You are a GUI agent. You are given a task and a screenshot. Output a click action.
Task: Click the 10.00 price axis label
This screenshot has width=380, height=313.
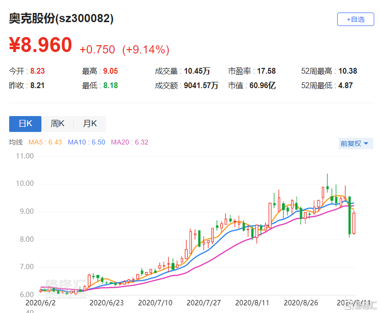click(x=25, y=183)
